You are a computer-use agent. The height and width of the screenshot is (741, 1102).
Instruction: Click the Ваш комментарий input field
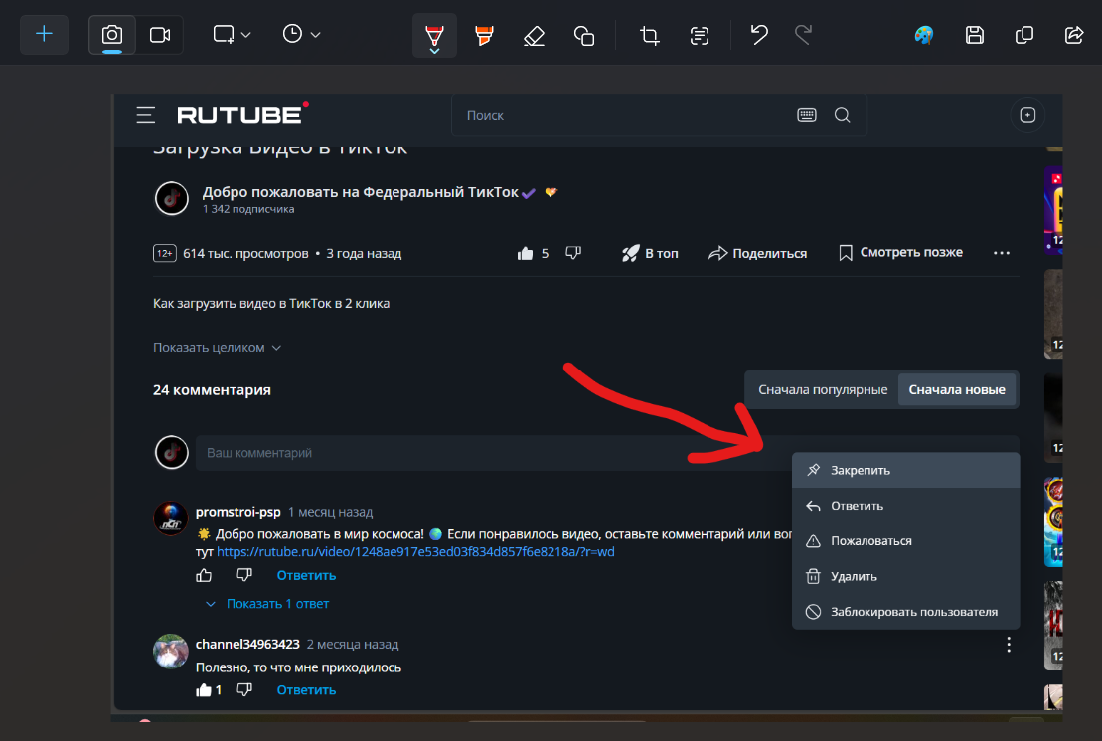[x=477, y=453]
